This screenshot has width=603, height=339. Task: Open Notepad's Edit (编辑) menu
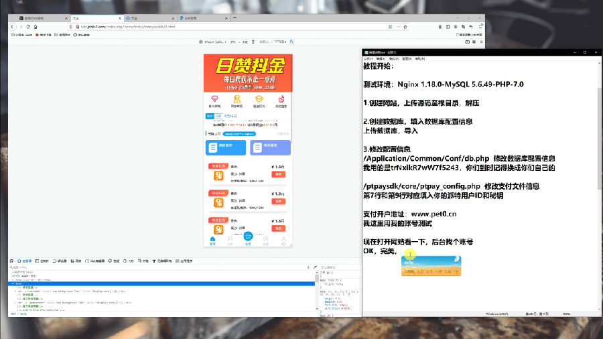(381, 59)
